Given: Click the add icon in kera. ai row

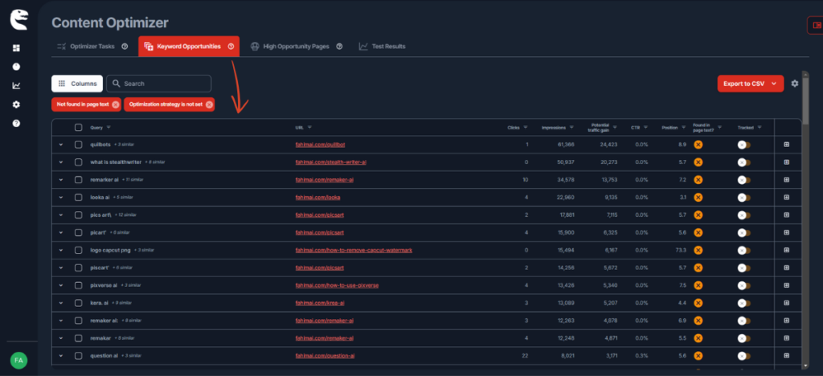Looking at the screenshot, I should 786,303.
